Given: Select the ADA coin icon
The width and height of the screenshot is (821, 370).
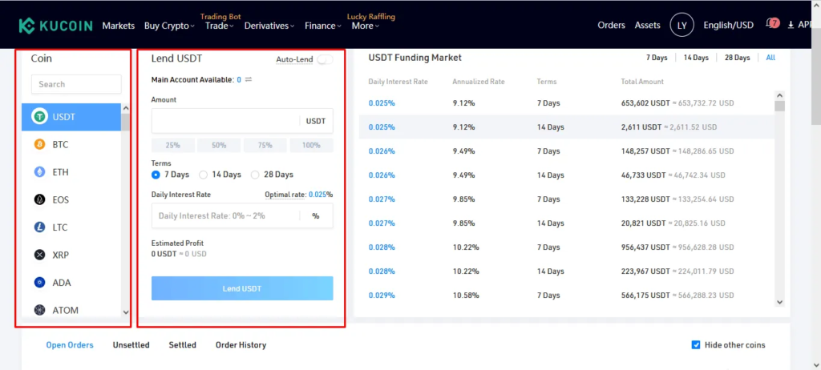Looking at the screenshot, I should point(40,283).
